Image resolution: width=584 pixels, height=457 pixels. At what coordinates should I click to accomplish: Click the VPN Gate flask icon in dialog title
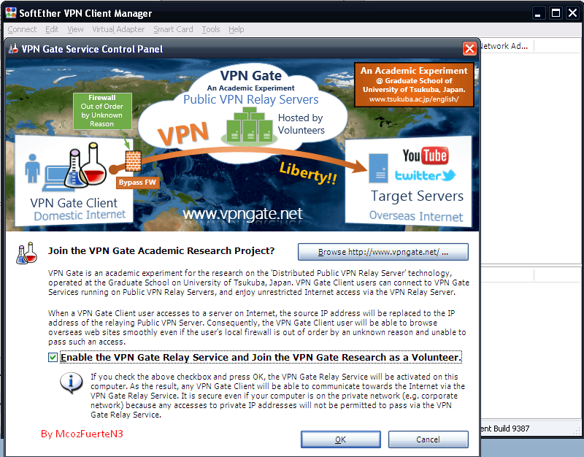point(13,48)
